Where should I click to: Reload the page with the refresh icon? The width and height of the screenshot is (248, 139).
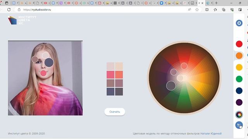point(9,10)
